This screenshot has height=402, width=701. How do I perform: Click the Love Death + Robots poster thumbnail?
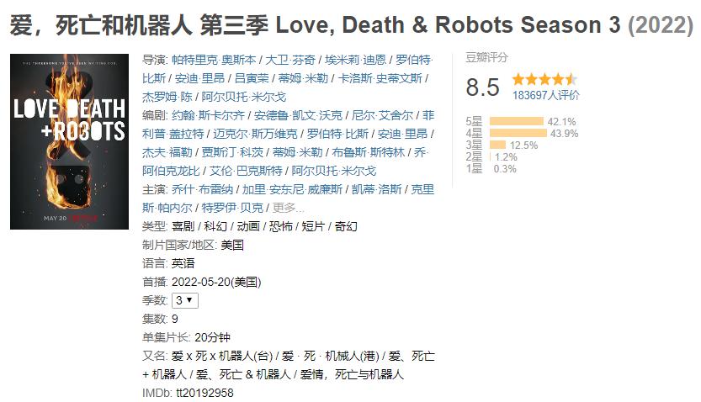pyautogui.click(x=69, y=141)
